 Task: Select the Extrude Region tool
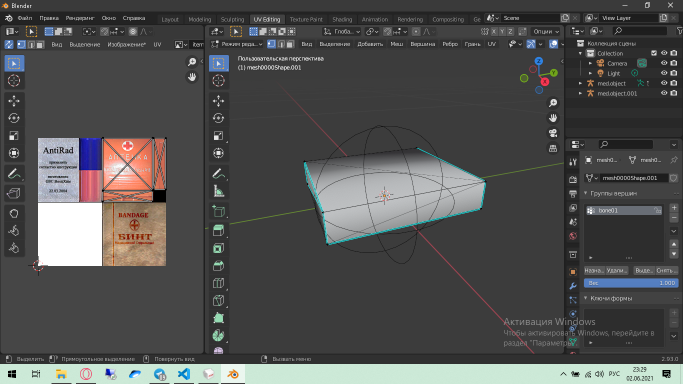(x=218, y=230)
